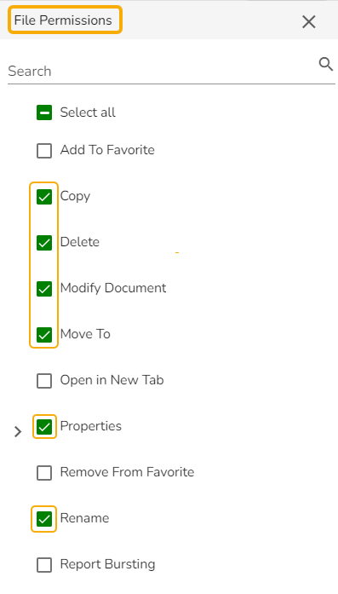Screen dimensions: 338x594
Task: Uncheck the Rename permission checkbox
Action: pyautogui.click(x=44, y=519)
